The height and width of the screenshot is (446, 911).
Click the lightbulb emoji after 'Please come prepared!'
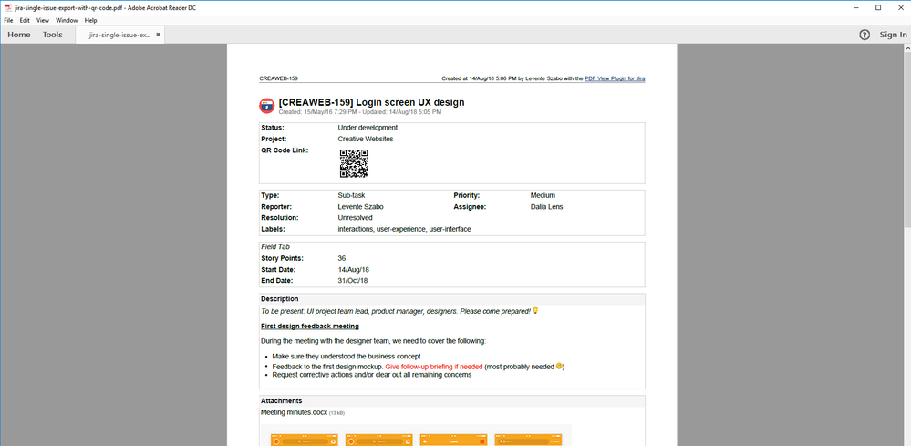[535, 311]
